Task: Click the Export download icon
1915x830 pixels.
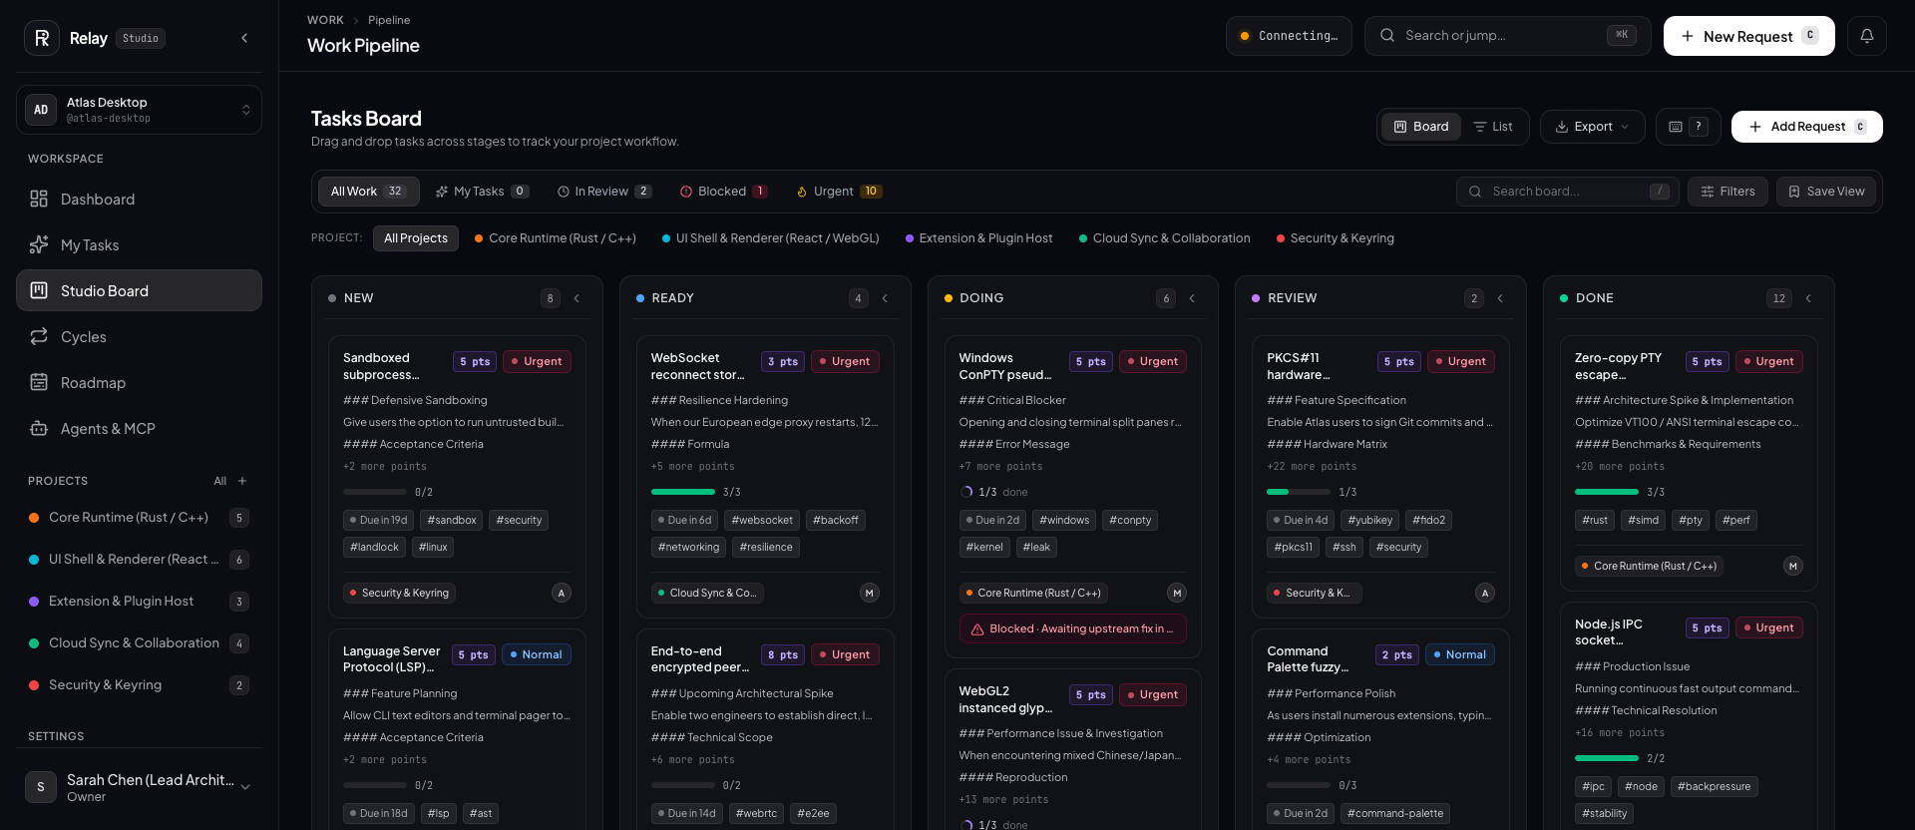Action: pyautogui.click(x=1562, y=127)
